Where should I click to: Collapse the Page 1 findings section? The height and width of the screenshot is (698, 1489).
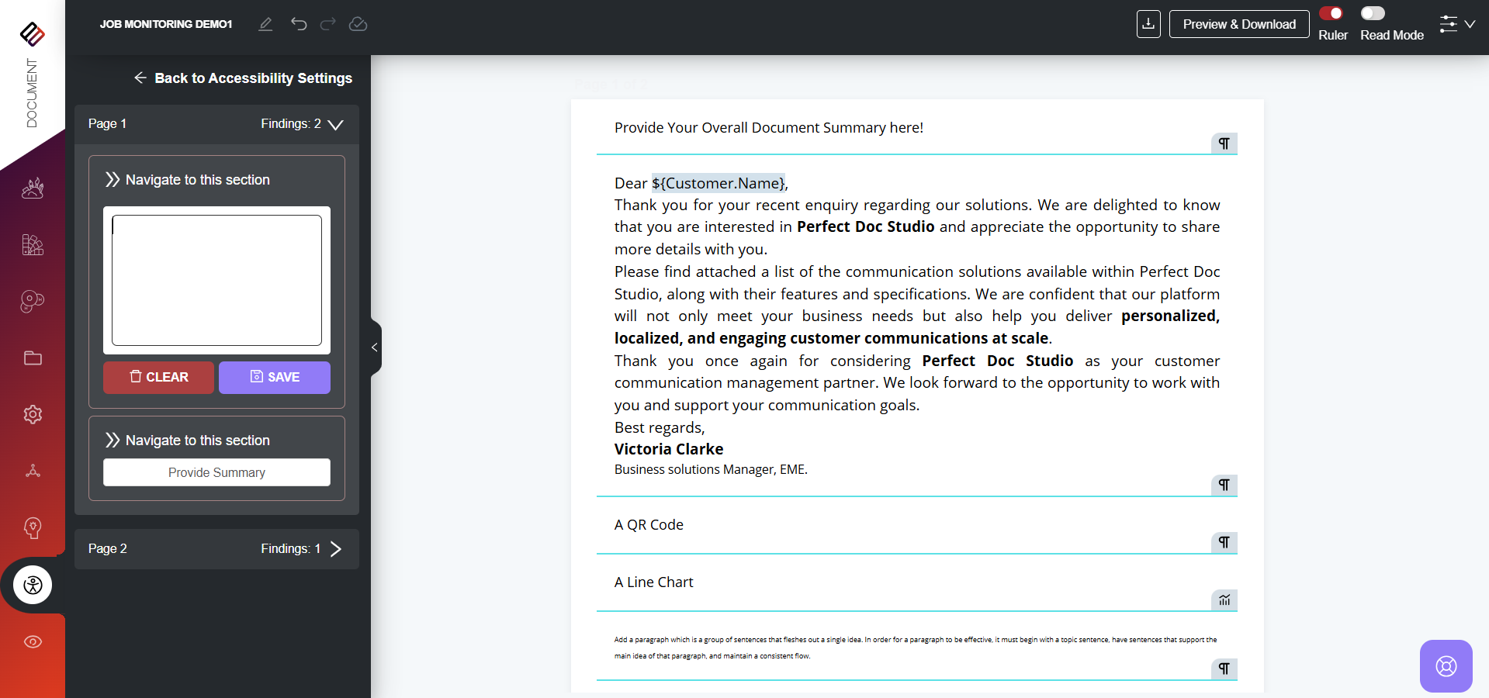click(x=335, y=124)
